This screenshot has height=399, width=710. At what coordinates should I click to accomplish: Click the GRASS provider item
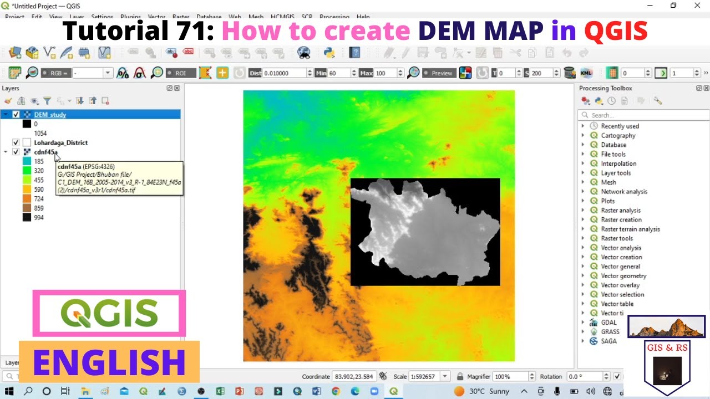tap(610, 332)
